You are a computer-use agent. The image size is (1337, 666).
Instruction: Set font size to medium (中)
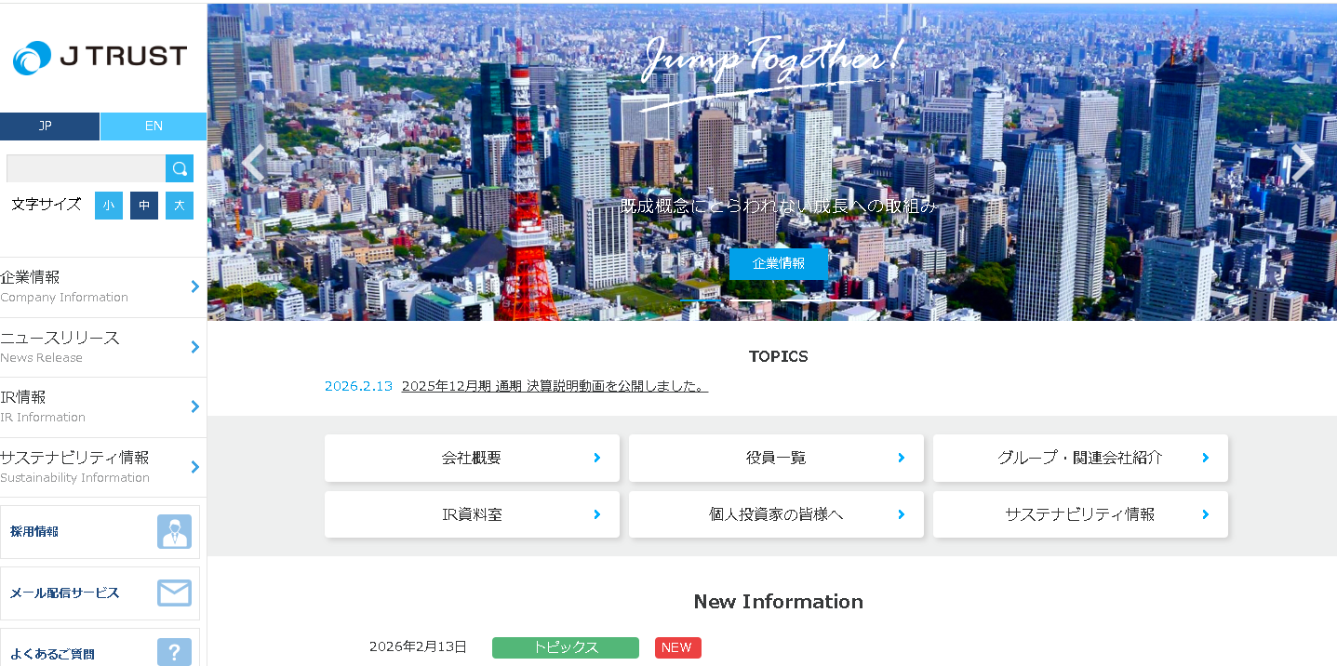144,206
